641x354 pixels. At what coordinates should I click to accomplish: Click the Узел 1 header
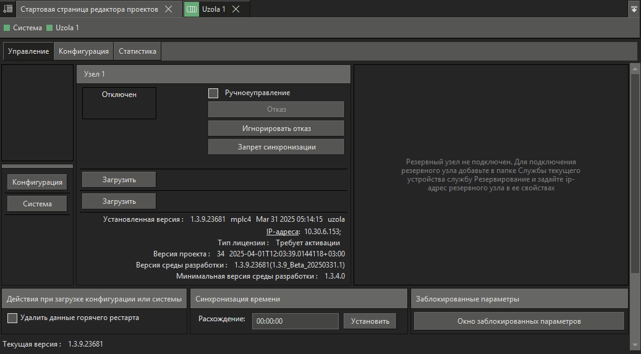213,74
